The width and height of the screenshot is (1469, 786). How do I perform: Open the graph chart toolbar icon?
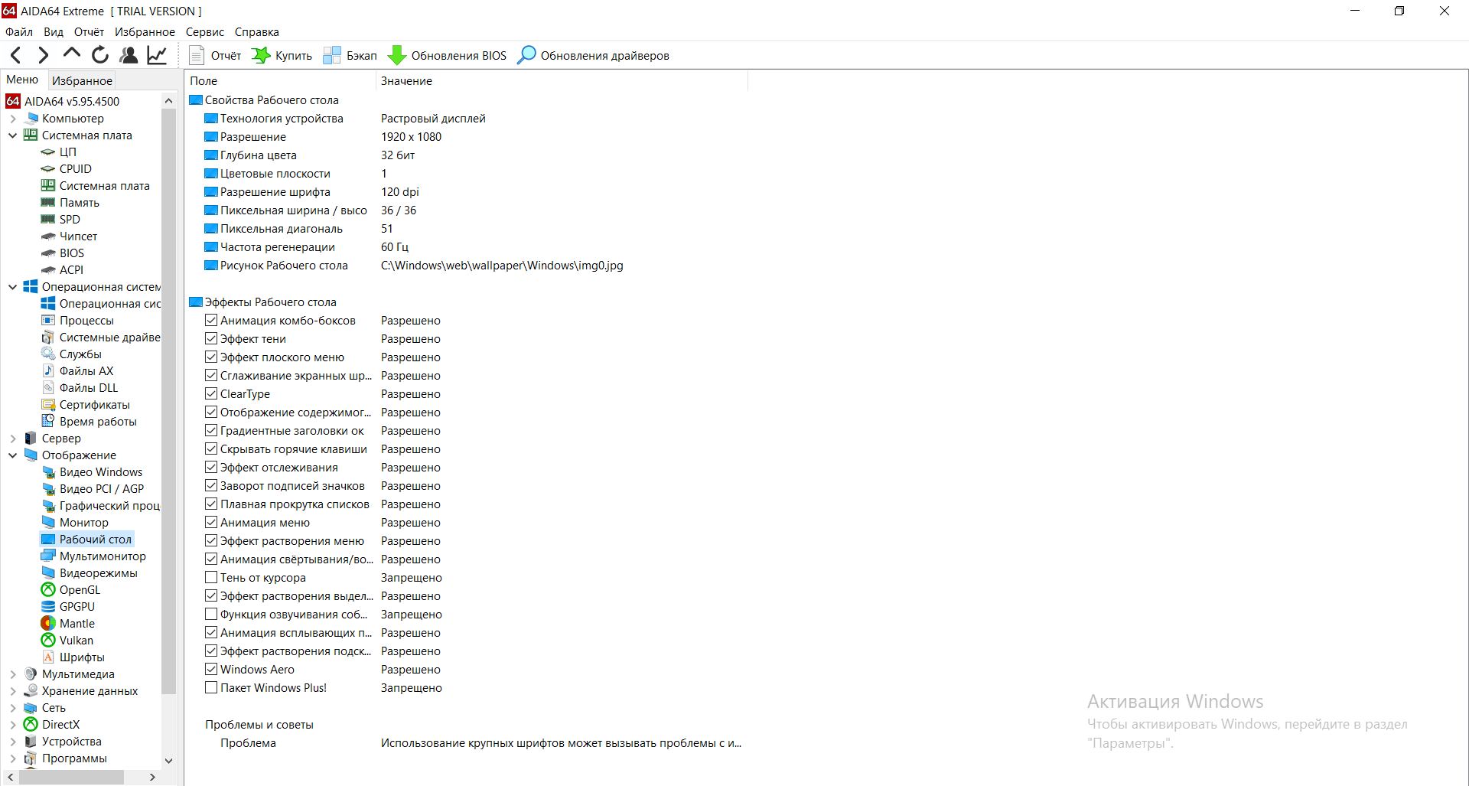157,55
